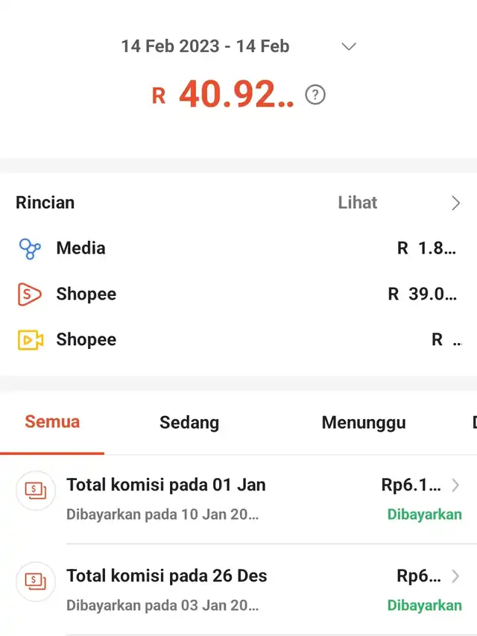Click the Media network share icon
This screenshot has height=636, width=477.
[30, 248]
